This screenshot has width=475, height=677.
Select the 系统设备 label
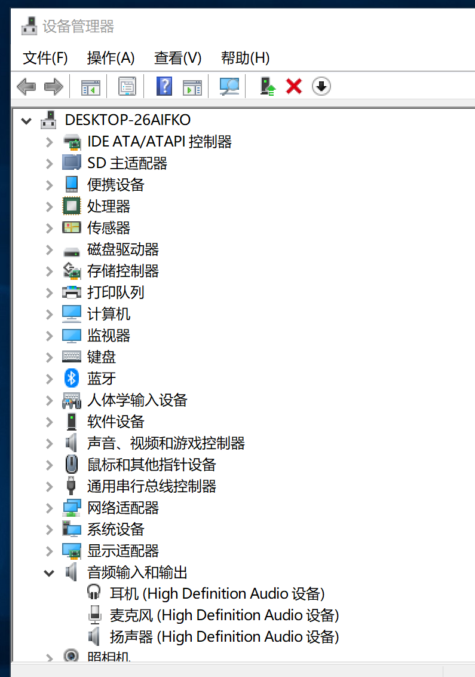click(x=116, y=529)
